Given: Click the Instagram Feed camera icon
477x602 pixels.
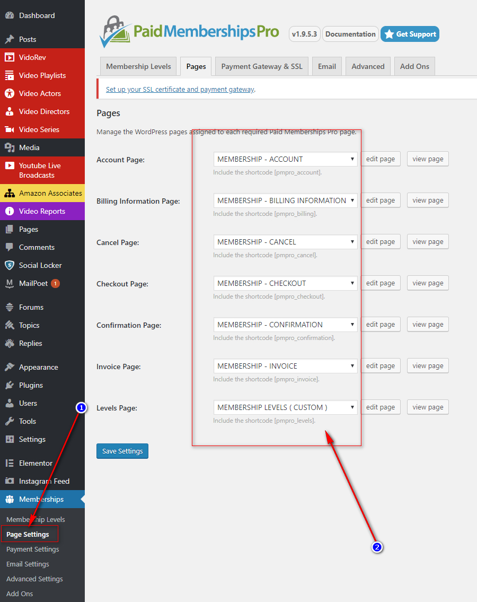Looking at the screenshot, I should coord(10,481).
